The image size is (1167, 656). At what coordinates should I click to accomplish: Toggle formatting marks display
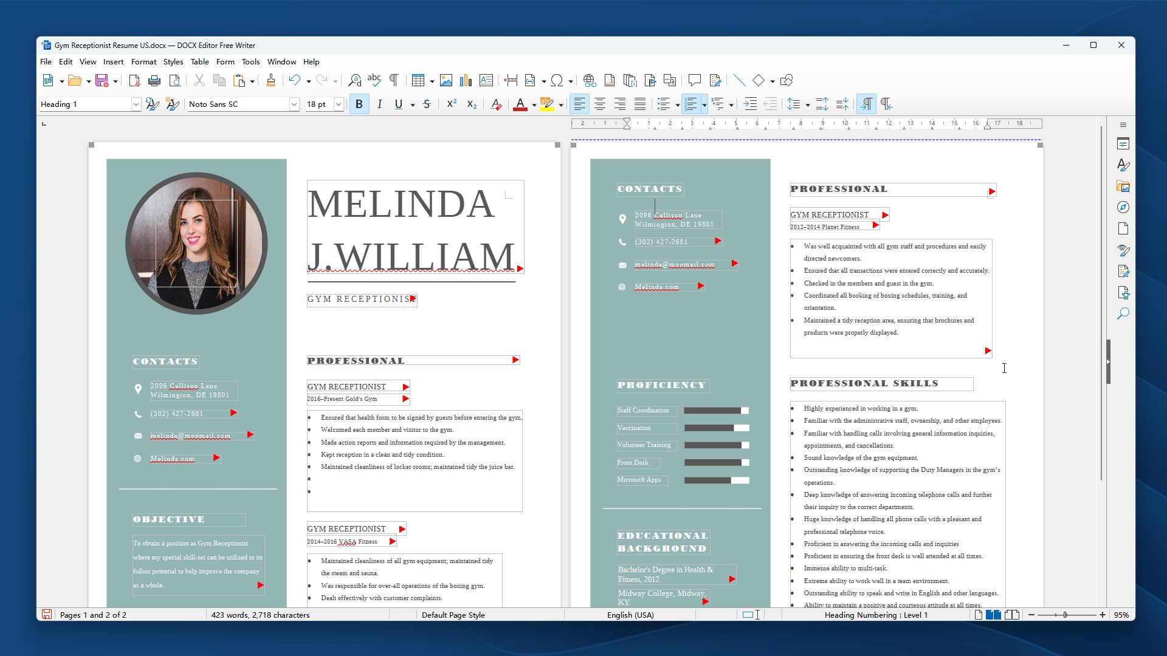(394, 80)
